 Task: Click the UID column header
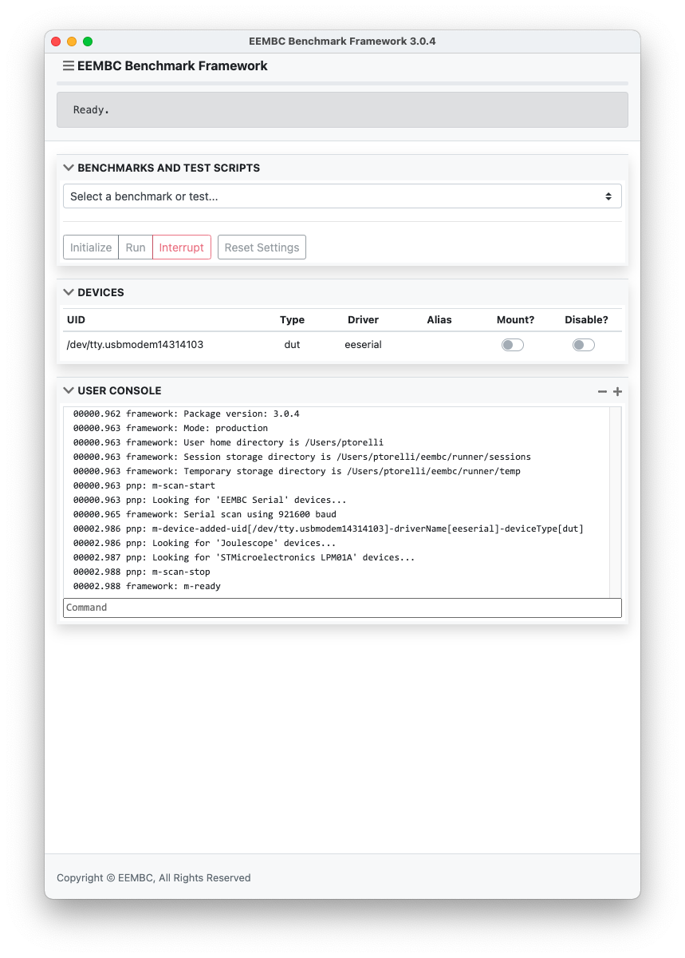point(76,320)
